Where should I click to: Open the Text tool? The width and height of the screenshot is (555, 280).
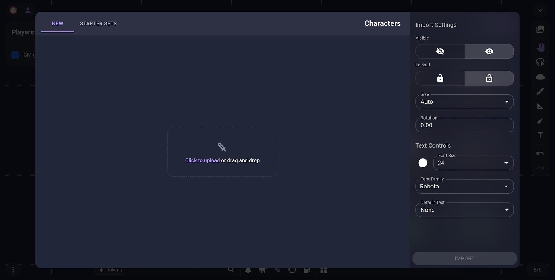(541, 135)
